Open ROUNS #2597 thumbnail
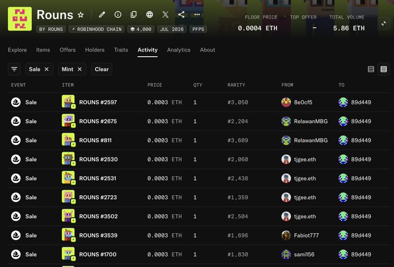 pos(68,101)
